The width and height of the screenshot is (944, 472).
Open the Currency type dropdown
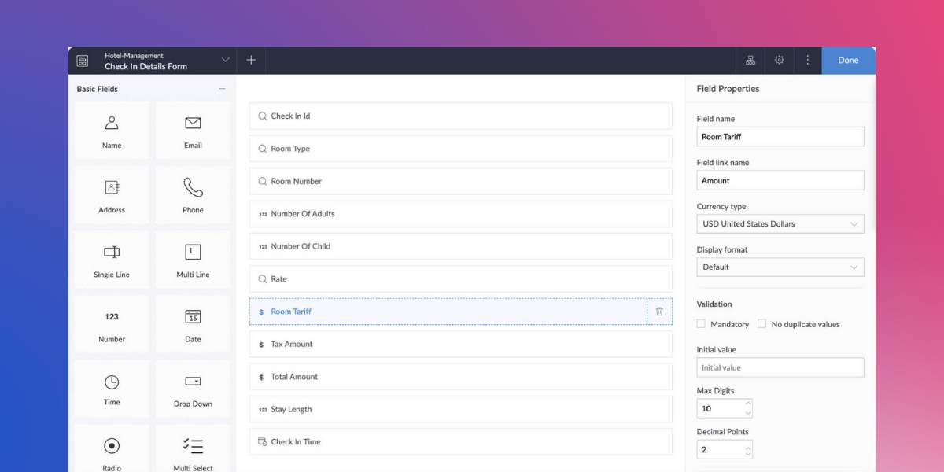point(780,224)
